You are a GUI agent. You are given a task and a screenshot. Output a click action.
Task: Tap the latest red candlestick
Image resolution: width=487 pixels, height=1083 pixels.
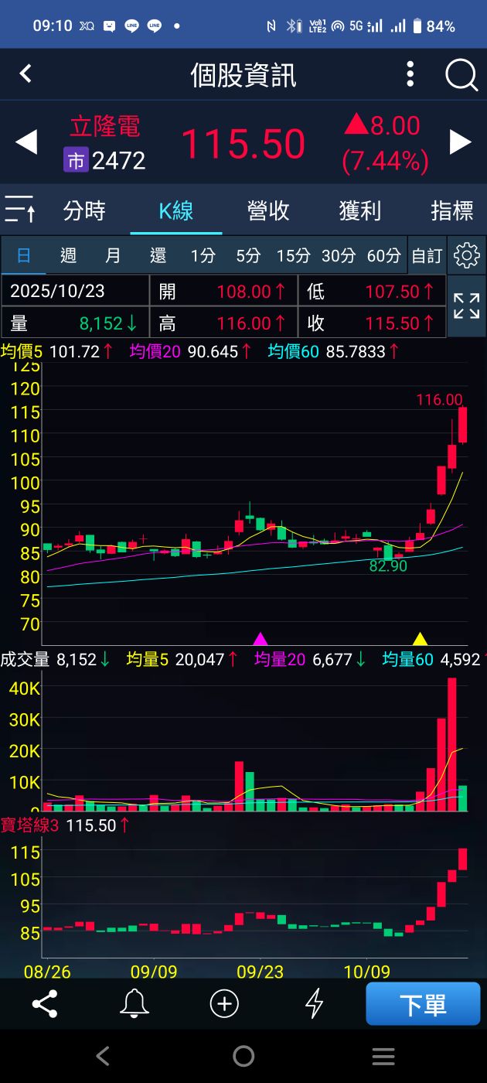tap(462, 425)
